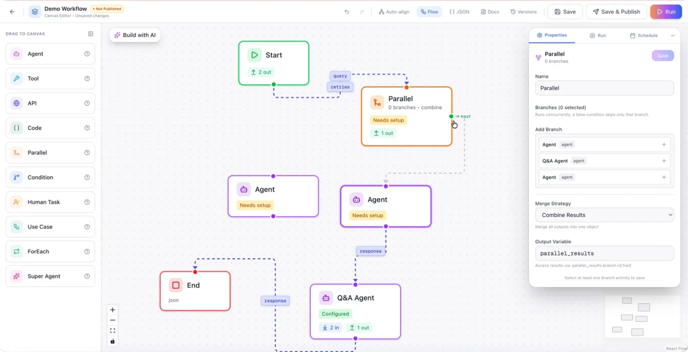Fit the canvas view to screen
The height and width of the screenshot is (352, 688).
[113, 331]
